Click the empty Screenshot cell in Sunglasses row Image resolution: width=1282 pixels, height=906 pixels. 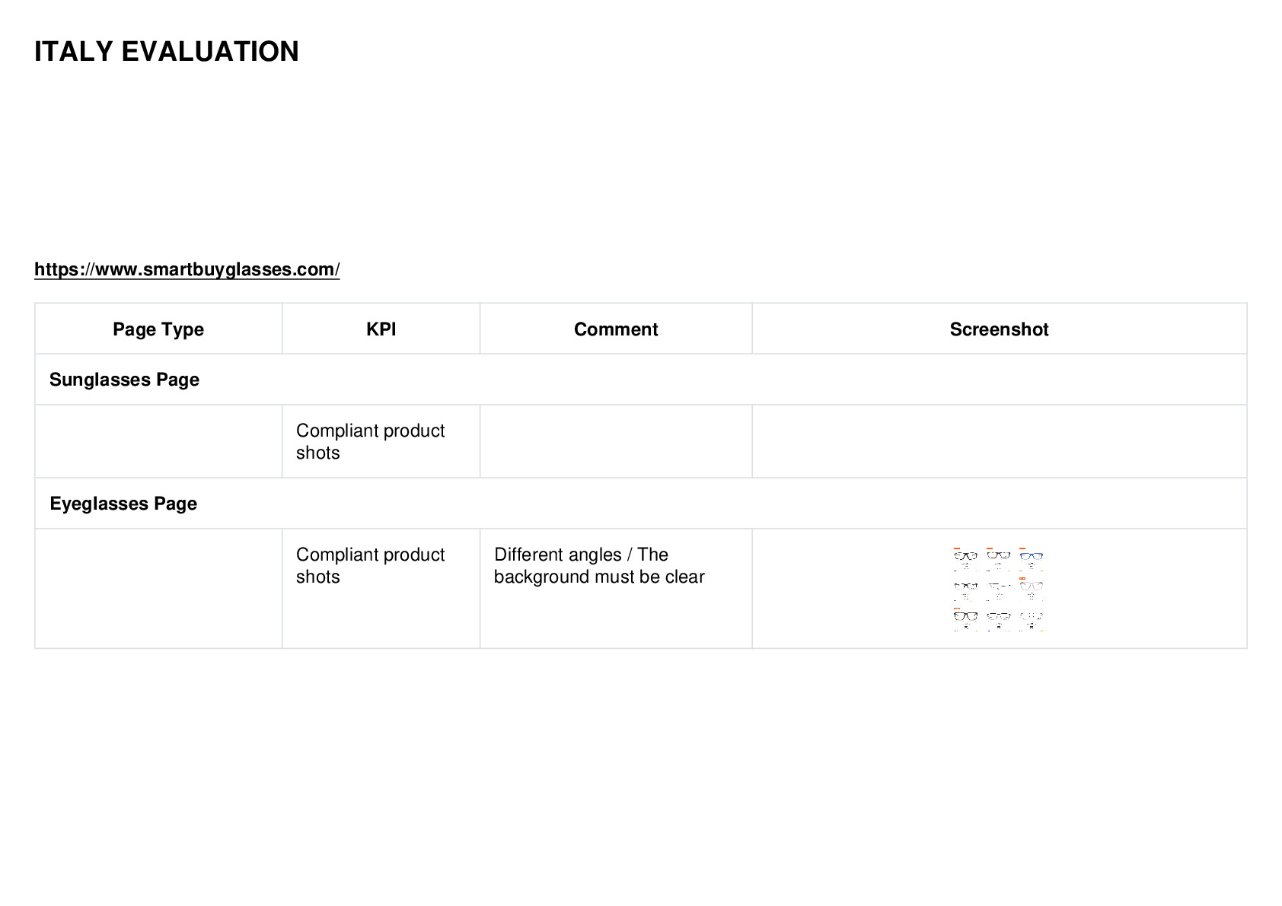999,441
